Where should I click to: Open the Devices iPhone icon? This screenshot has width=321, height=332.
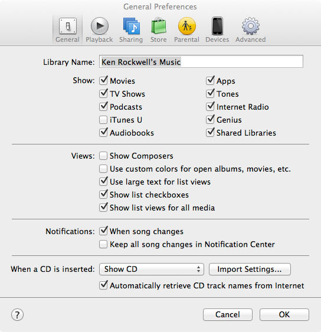tap(217, 26)
